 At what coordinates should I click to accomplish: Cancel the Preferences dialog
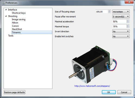(124, 92)
